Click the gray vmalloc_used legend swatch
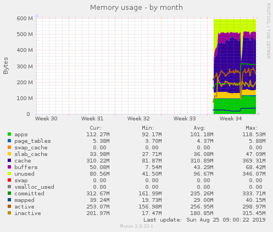The width and height of the screenshot is (273, 232). [x=9, y=187]
